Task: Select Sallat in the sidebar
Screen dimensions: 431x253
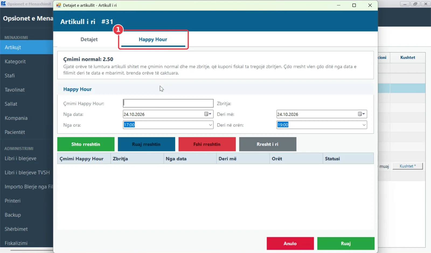Action: point(27,104)
